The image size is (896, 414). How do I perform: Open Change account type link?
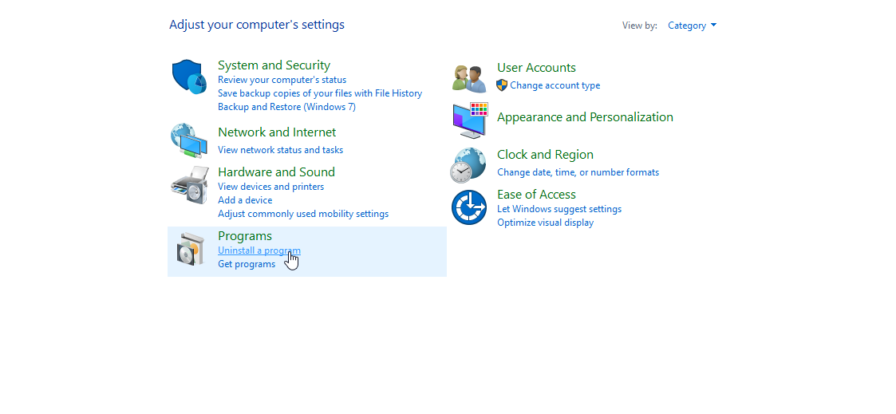click(x=555, y=85)
